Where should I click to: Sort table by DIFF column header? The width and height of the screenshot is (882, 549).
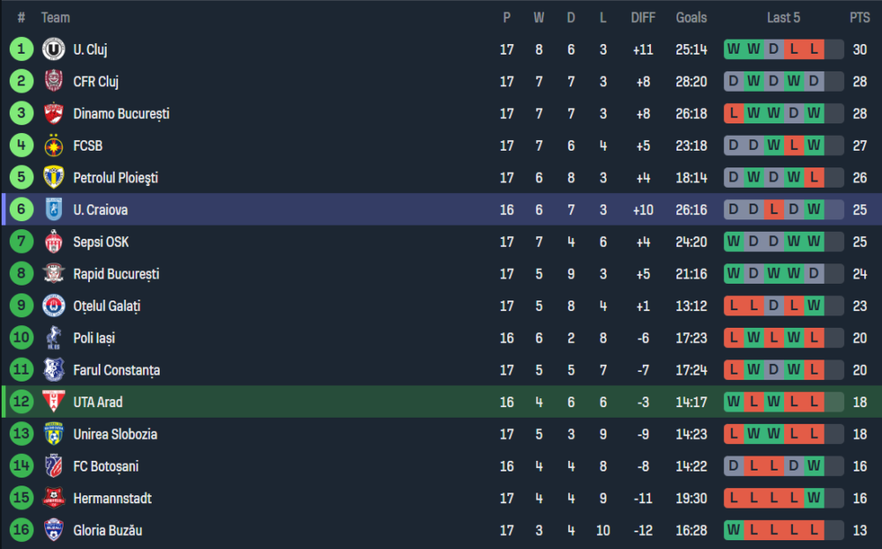coord(643,18)
